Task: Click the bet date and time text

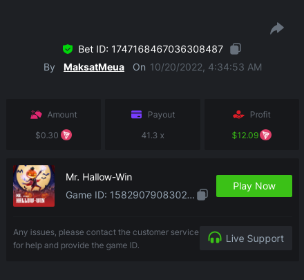Action: tap(206, 67)
